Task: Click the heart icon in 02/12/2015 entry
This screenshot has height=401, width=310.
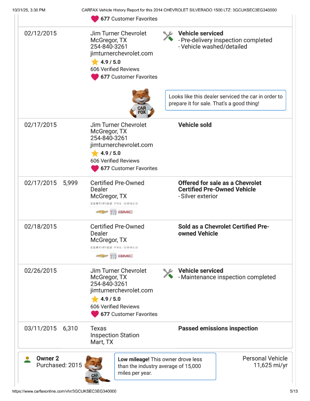Action: click(95, 77)
